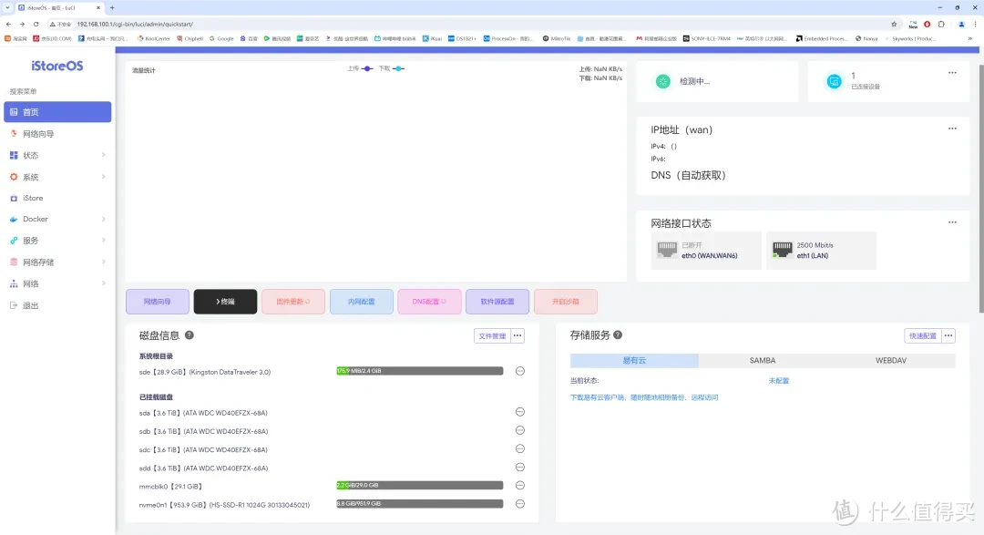Click the connected devices icon

(x=834, y=80)
